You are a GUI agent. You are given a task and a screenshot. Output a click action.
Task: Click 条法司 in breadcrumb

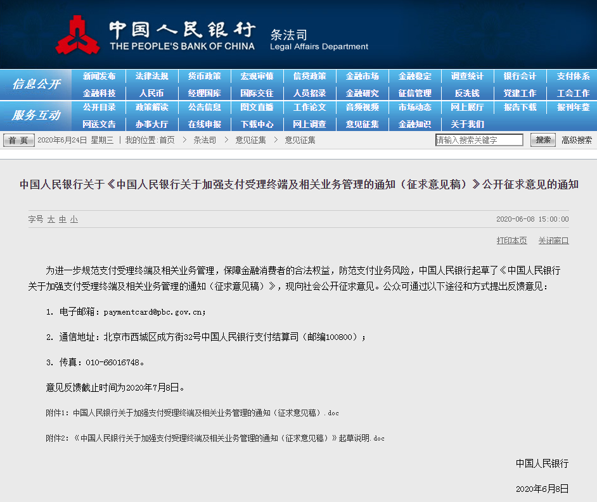pyautogui.click(x=205, y=141)
